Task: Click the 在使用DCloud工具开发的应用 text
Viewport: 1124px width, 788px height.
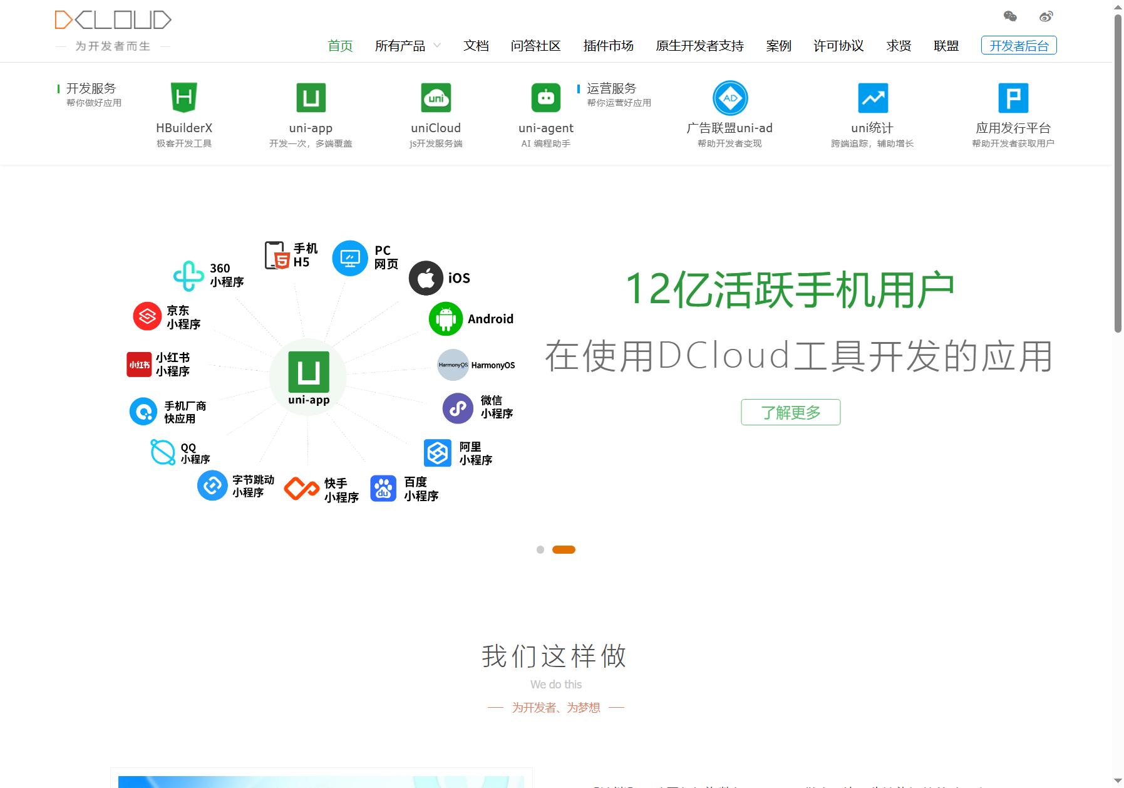Action: click(799, 356)
